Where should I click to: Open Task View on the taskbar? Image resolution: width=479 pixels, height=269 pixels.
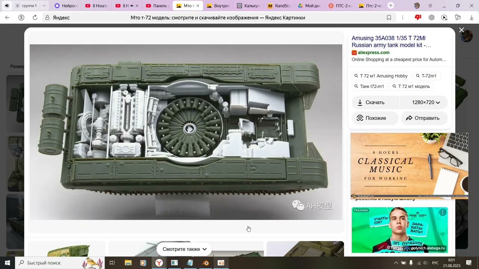112,263
